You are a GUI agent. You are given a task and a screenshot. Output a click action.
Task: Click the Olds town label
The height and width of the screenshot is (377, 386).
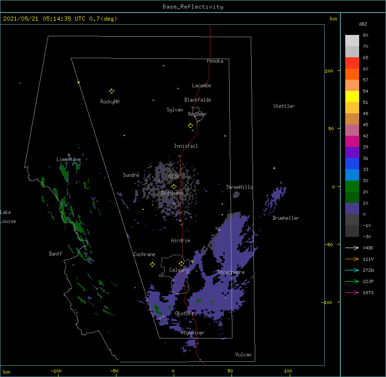pos(174,176)
